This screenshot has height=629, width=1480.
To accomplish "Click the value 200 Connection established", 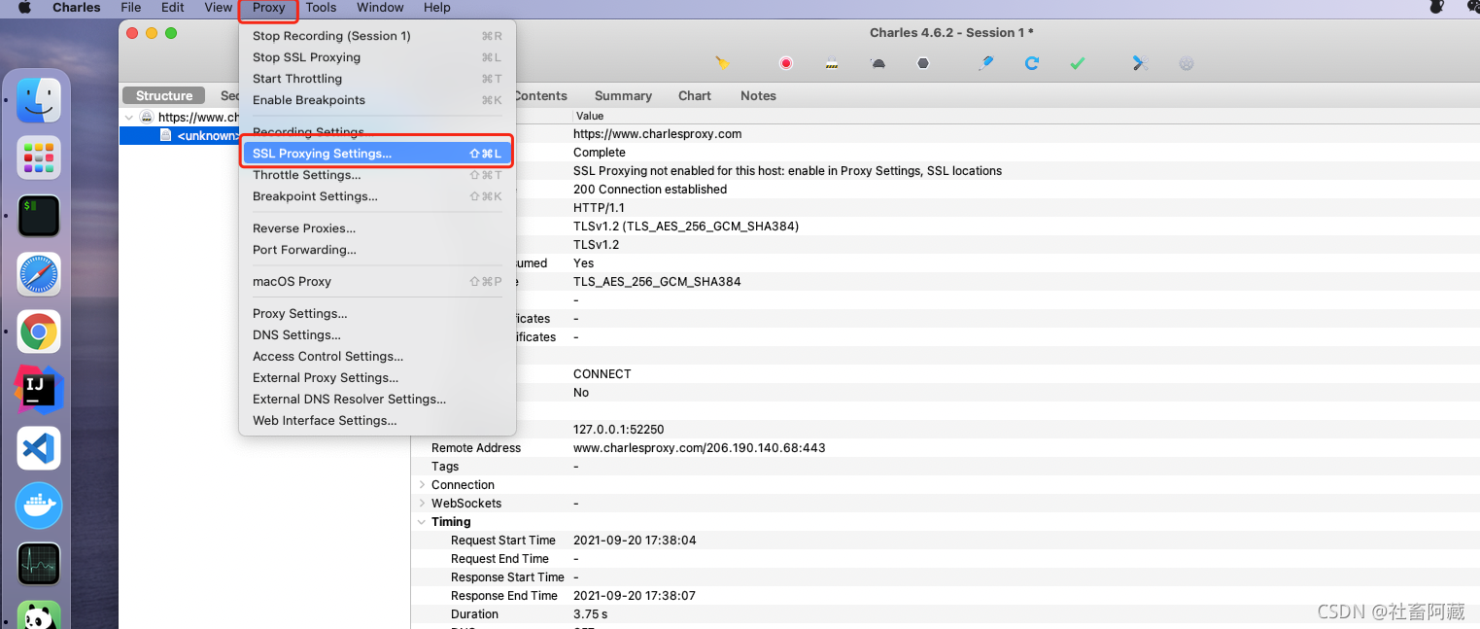I will (650, 190).
